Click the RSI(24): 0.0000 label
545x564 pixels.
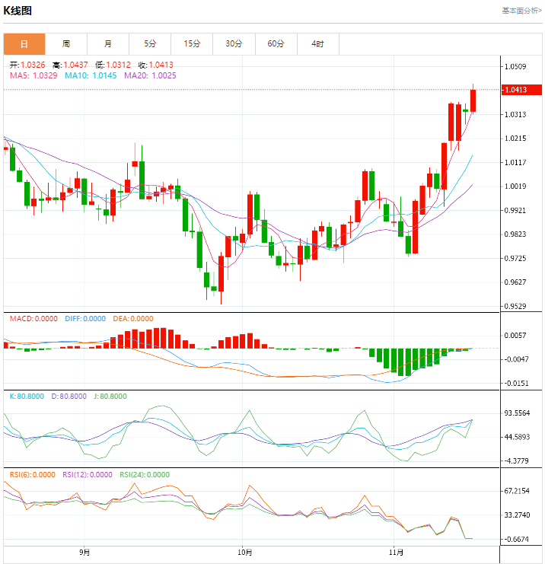(145, 475)
